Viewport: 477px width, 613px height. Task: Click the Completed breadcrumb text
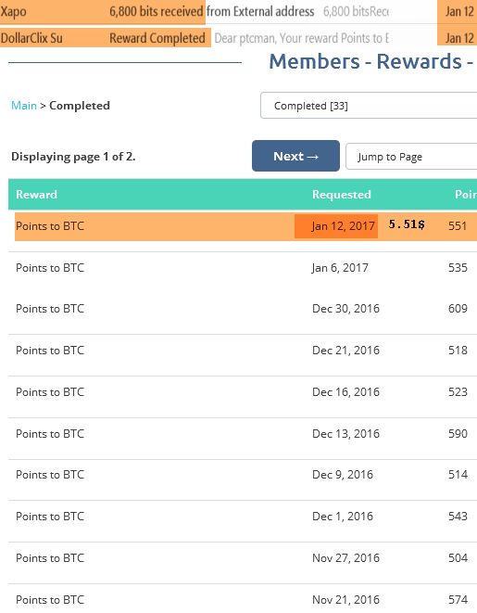pos(80,106)
